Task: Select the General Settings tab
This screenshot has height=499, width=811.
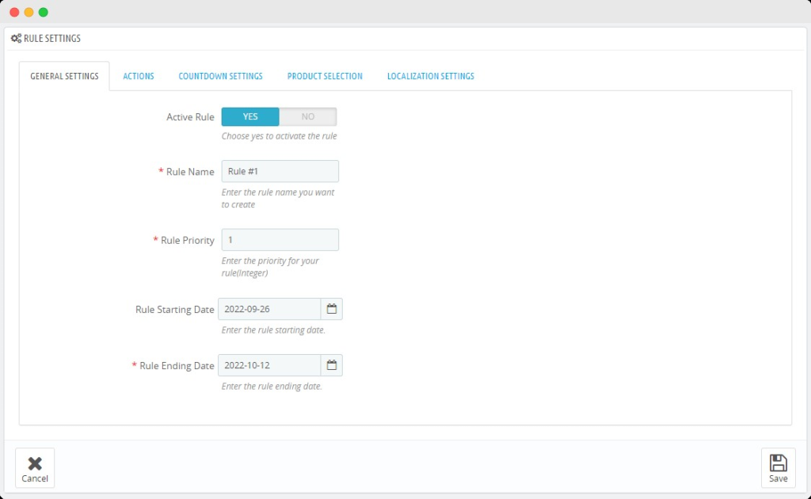Action: pyautogui.click(x=64, y=76)
